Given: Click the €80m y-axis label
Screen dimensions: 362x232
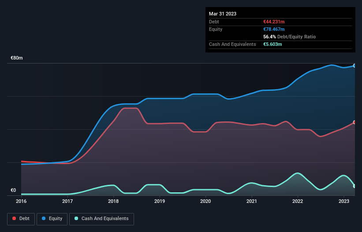Looking at the screenshot, I should pos(17,58).
